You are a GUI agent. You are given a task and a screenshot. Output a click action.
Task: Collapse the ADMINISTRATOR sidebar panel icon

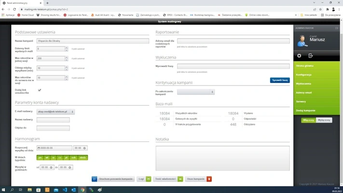[x=336, y=28]
